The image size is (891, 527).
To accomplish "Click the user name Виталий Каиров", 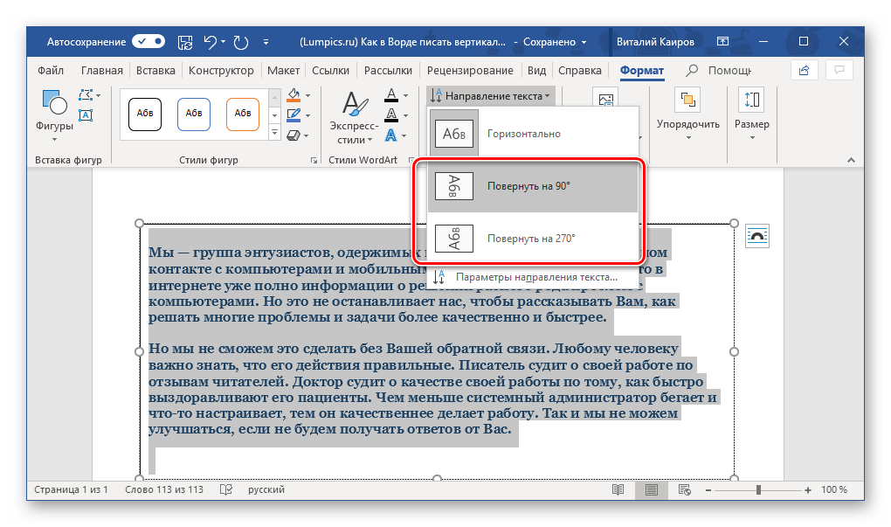I will [x=655, y=42].
